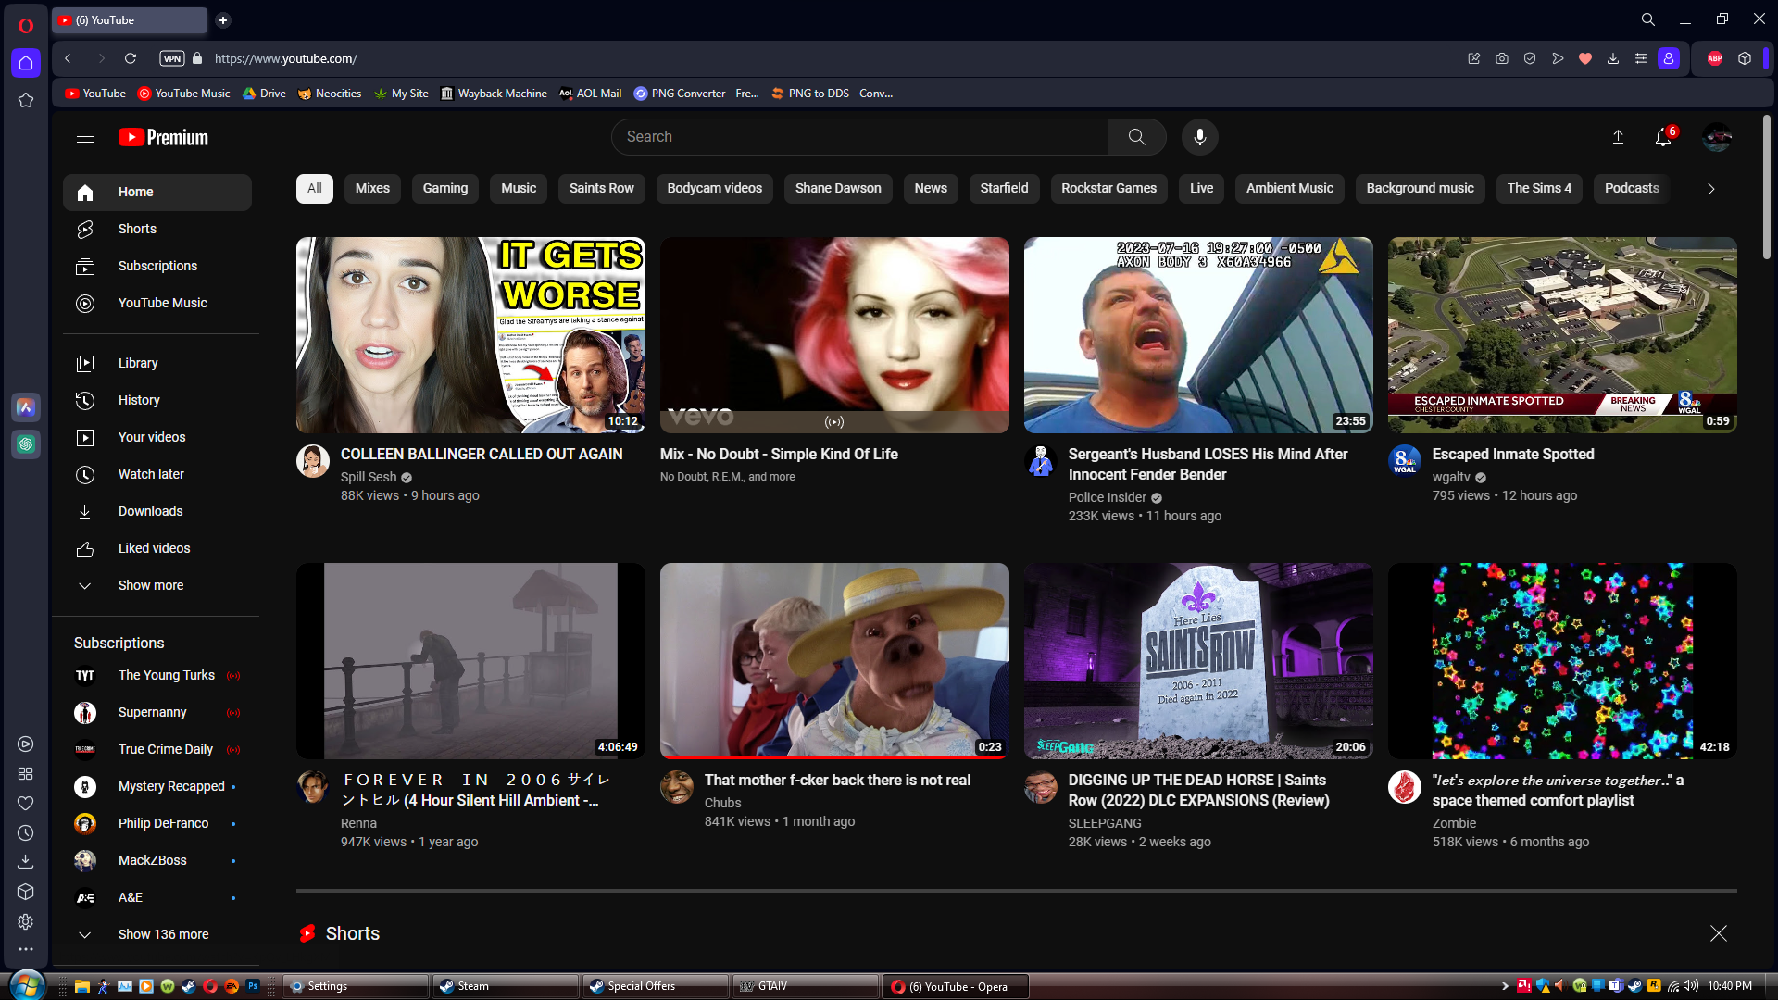This screenshot has width=1778, height=1000.
Task: Click the voice search microphone icon
Action: [1199, 137]
